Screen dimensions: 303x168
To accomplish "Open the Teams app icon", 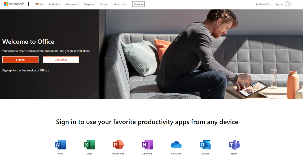I will click(x=234, y=145).
